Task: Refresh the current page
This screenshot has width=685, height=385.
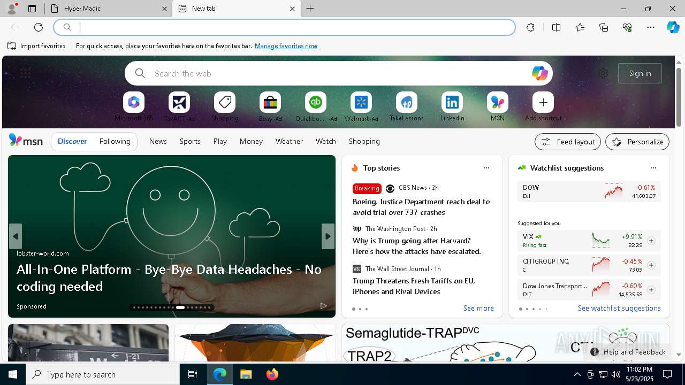Action: click(39, 27)
